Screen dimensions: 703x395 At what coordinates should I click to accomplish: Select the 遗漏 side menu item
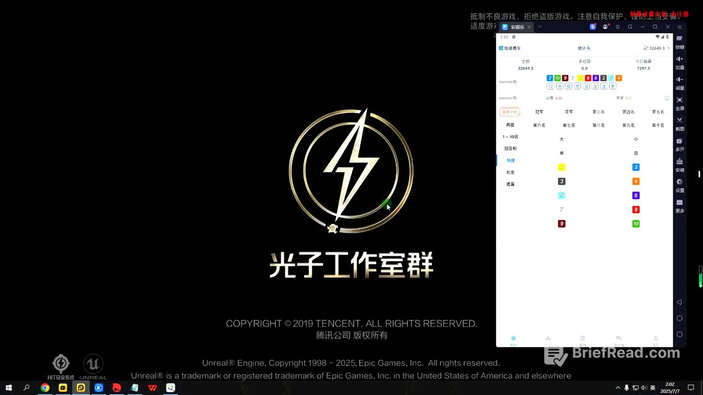point(510,184)
